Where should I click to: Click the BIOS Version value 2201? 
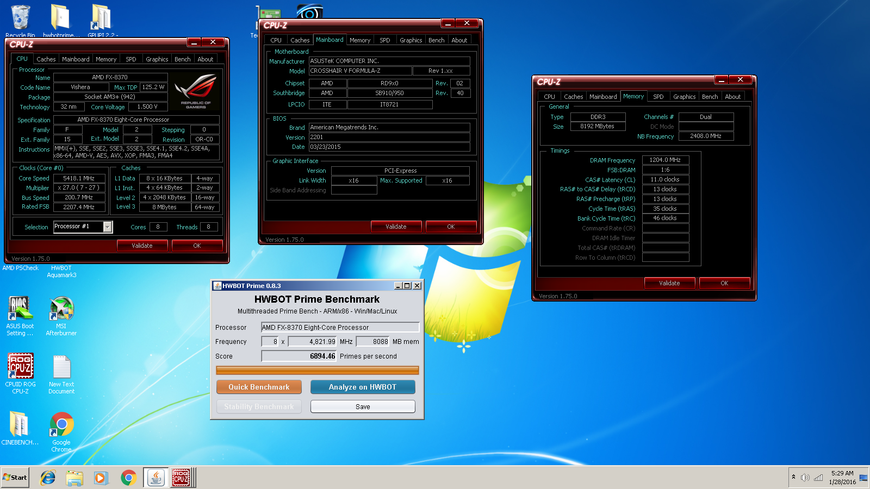pyautogui.click(x=389, y=137)
